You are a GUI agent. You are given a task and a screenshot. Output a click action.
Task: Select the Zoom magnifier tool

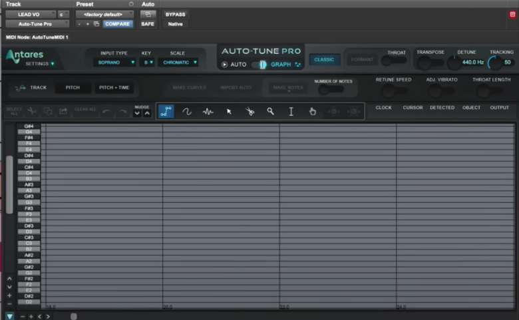pyautogui.click(x=270, y=112)
